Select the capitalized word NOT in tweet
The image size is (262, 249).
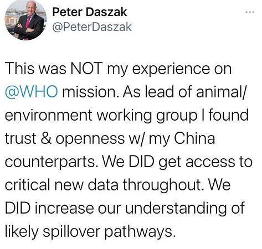[86, 69]
